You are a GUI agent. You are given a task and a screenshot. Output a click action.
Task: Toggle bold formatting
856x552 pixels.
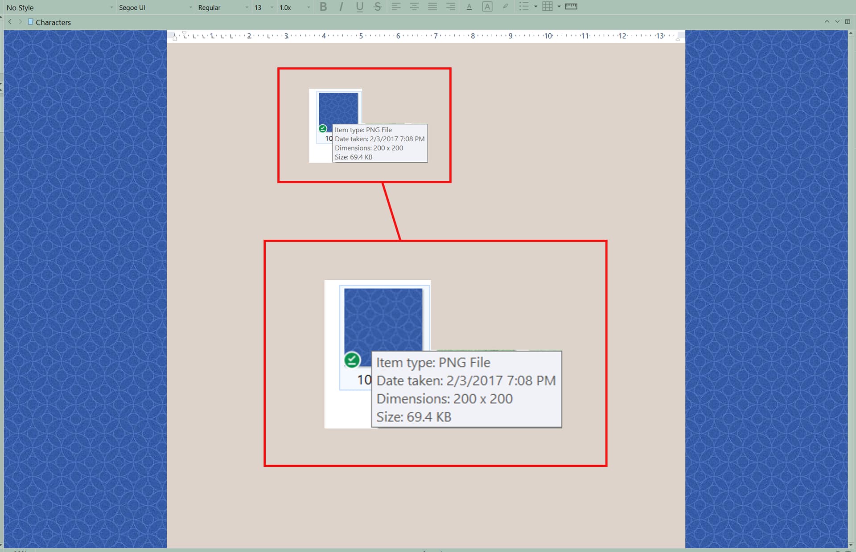pos(323,7)
